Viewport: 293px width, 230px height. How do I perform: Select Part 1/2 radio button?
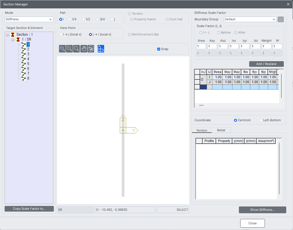click(84, 19)
